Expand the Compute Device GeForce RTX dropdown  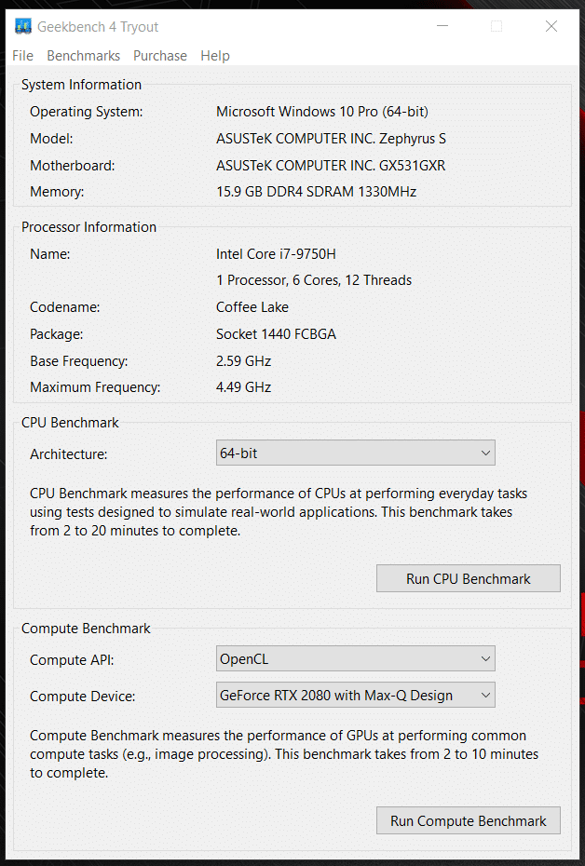(355, 696)
